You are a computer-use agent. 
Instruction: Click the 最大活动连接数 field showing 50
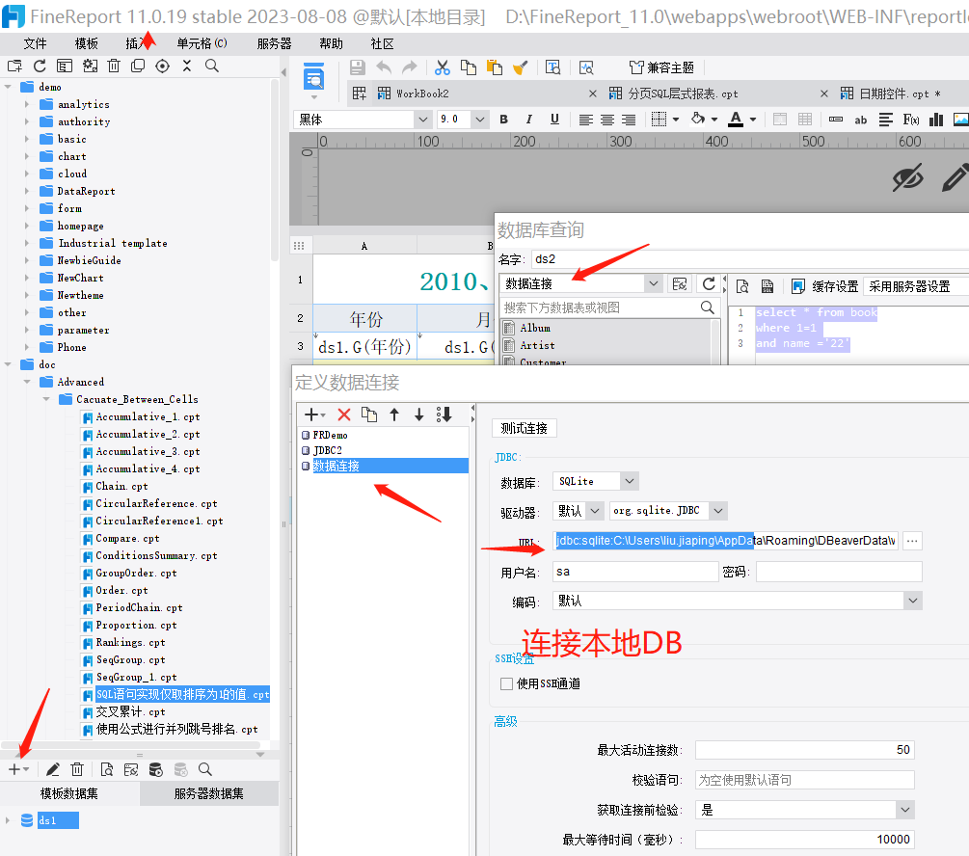(x=805, y=750)
